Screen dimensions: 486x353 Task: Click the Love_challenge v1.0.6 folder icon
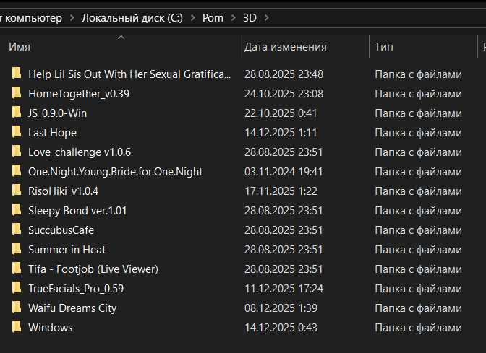tap(17, 152)
